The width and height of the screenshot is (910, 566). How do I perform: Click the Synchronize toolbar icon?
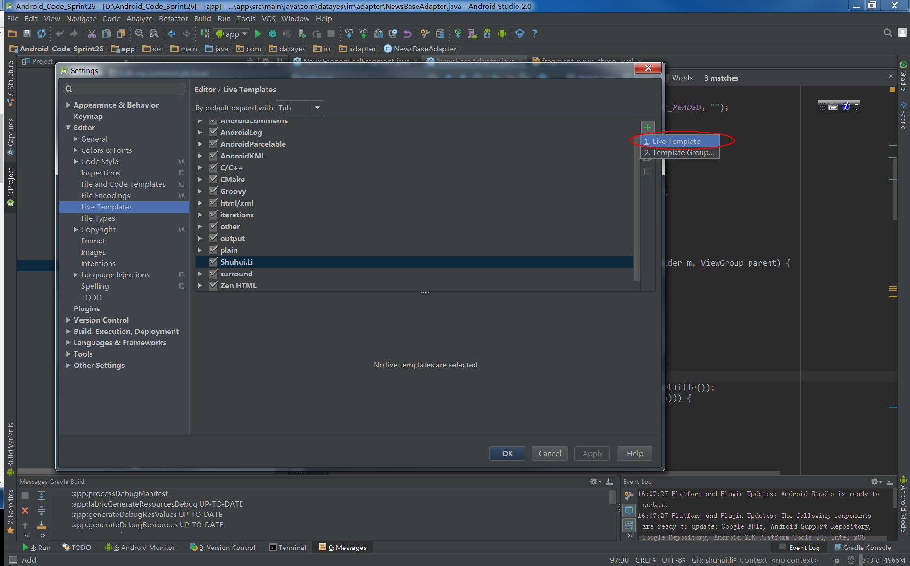[42, 33]
